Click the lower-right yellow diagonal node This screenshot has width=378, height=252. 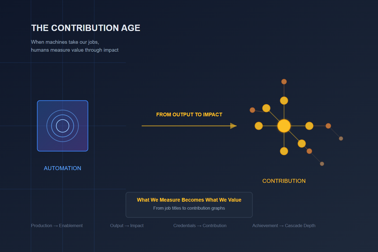coord(302,144)
